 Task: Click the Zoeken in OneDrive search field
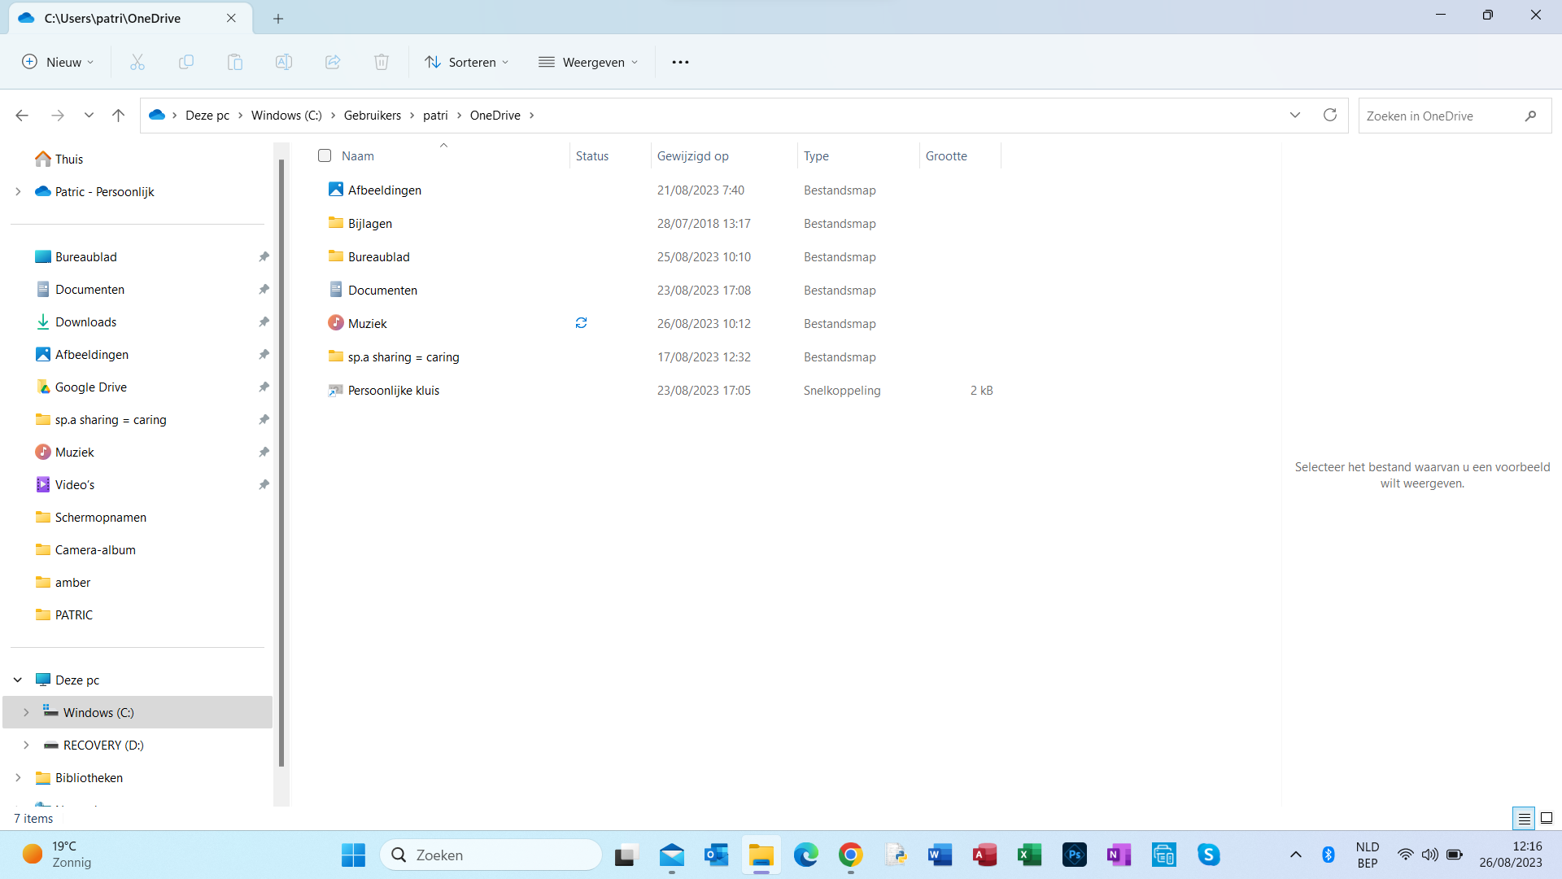coord(1440,116)
